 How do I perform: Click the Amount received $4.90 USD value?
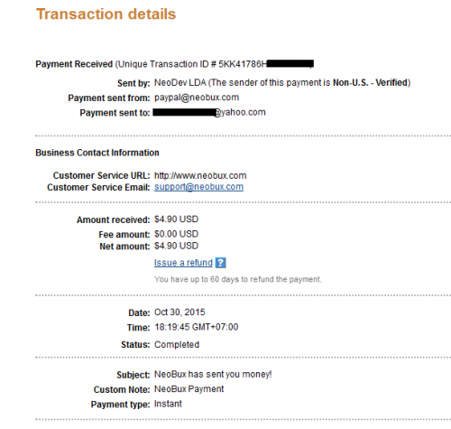click(176, 219)
